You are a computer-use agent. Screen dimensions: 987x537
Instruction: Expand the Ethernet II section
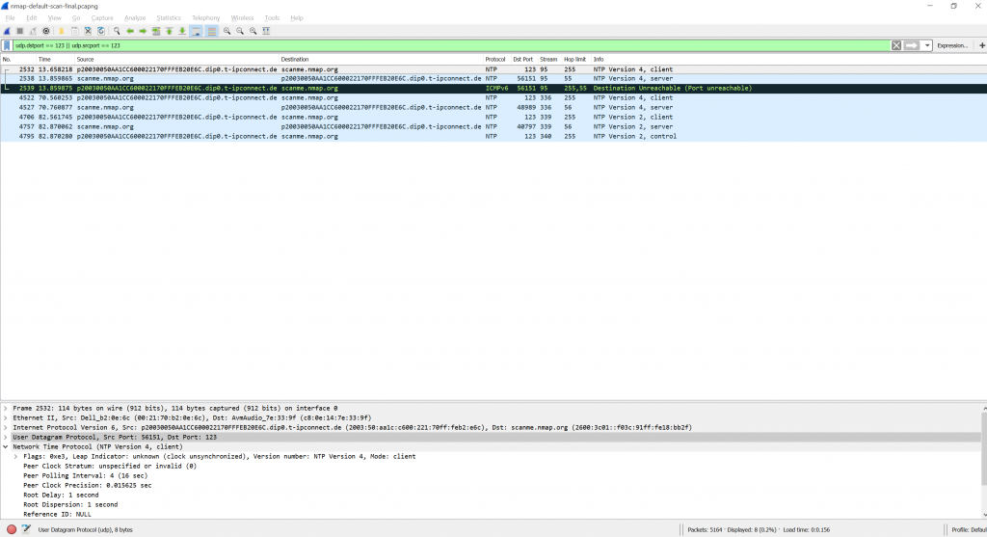click(6, 417)
